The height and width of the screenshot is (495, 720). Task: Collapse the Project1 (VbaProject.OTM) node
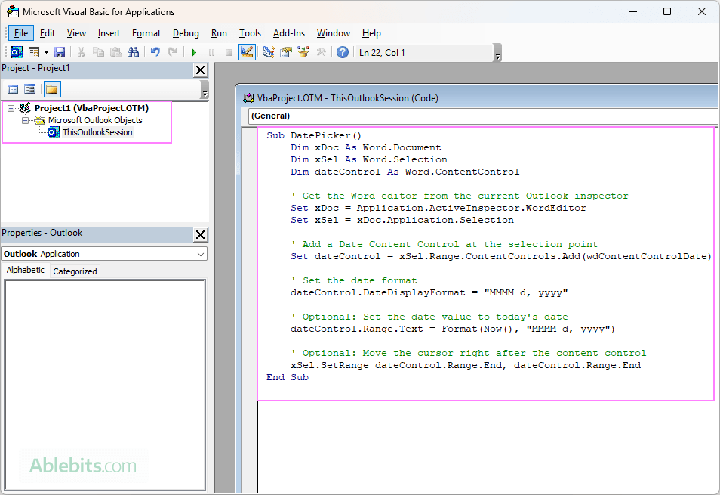pos(11,109)
